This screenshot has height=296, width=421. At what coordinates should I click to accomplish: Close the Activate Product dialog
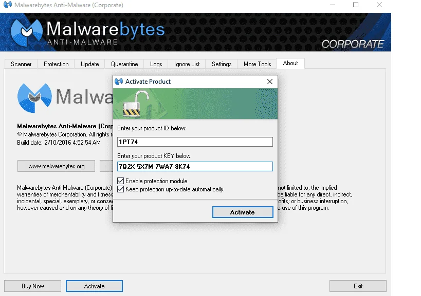[270, 82]
